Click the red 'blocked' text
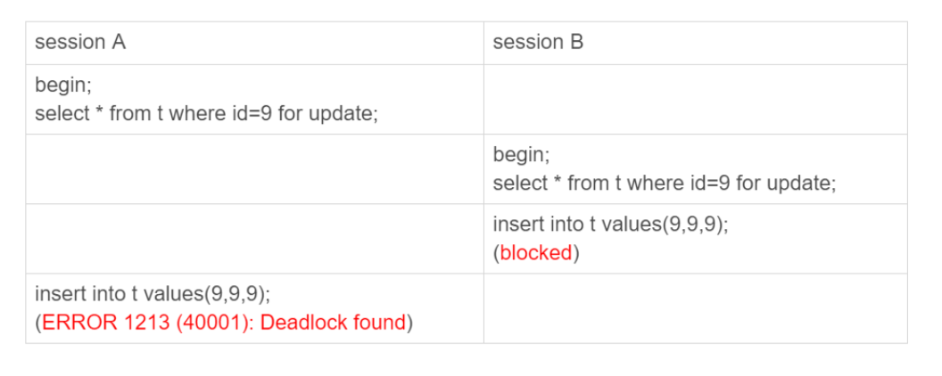The image size is (942, 376). point(535,253)
